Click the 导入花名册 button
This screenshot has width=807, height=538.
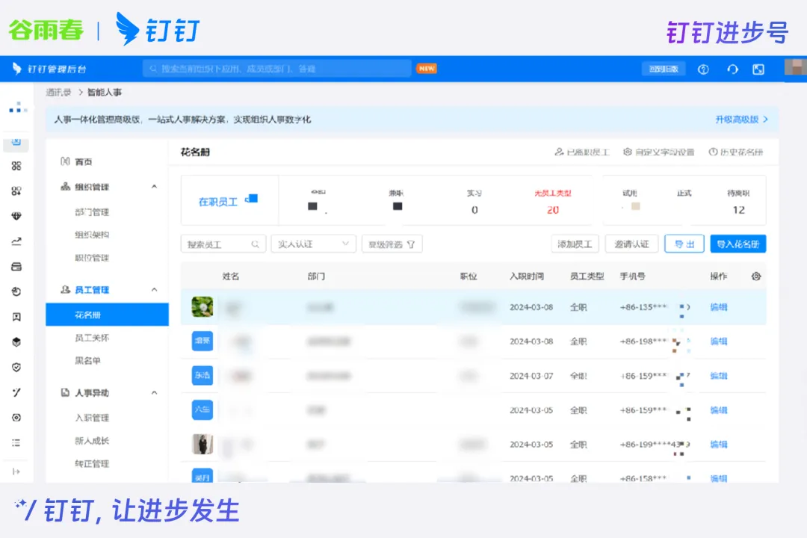coord(738,244)
